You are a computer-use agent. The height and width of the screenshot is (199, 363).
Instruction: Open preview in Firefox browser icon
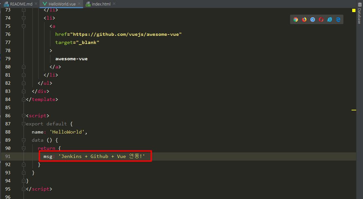(304, 20)
